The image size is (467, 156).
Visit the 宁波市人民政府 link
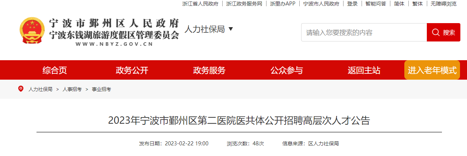tap(321, 4)
